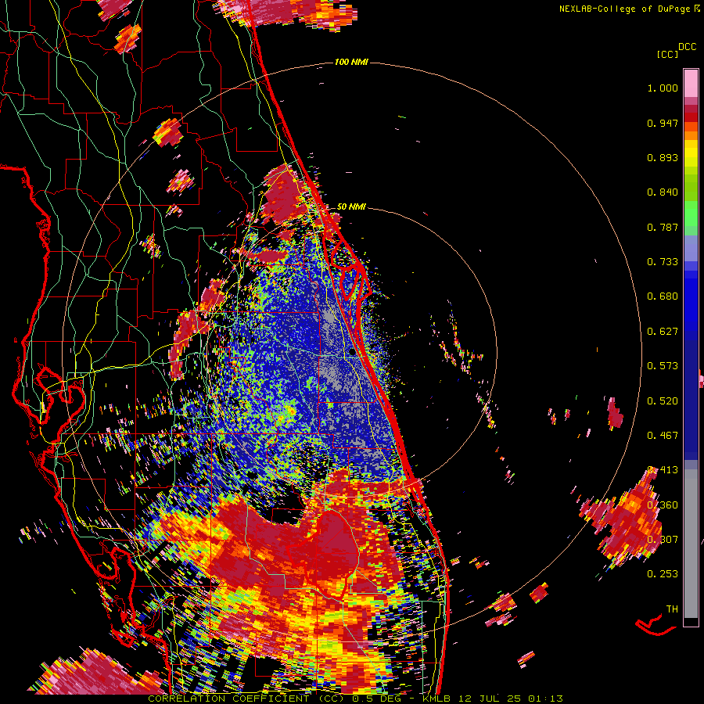Click the 0.787 legend value
This screenshot has width=704, height=704.
pos(663,227)
